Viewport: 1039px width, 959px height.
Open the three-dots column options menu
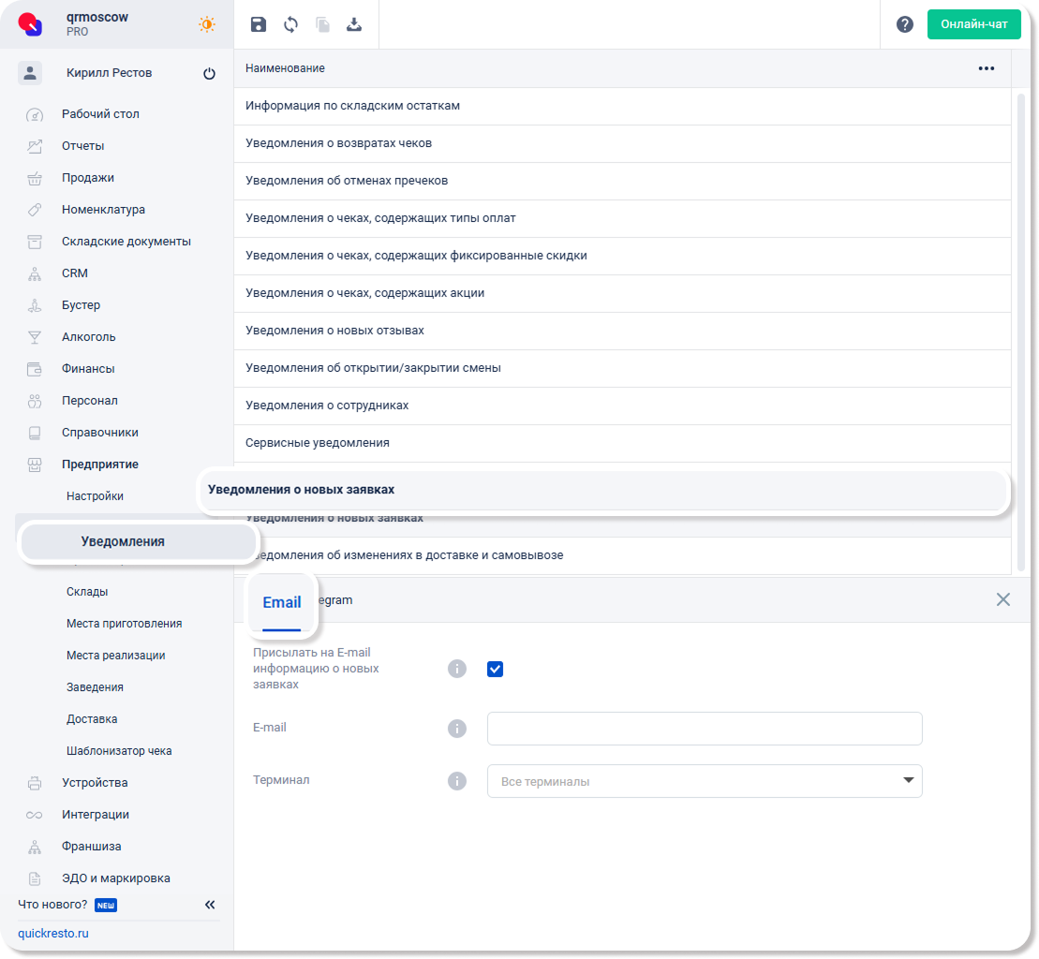pos(986,68)
